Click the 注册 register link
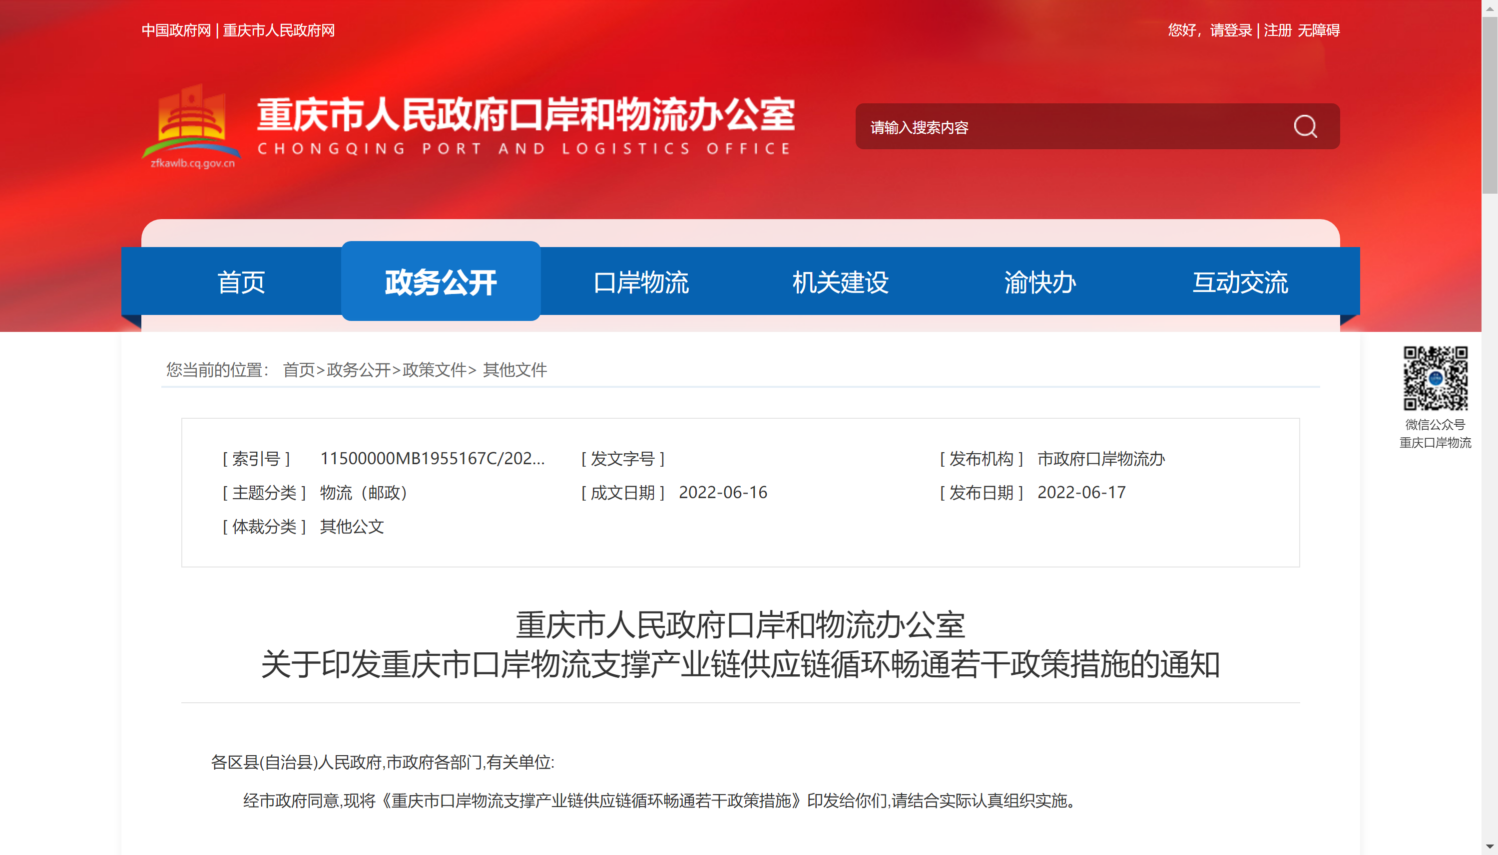 click(1277, 30)
